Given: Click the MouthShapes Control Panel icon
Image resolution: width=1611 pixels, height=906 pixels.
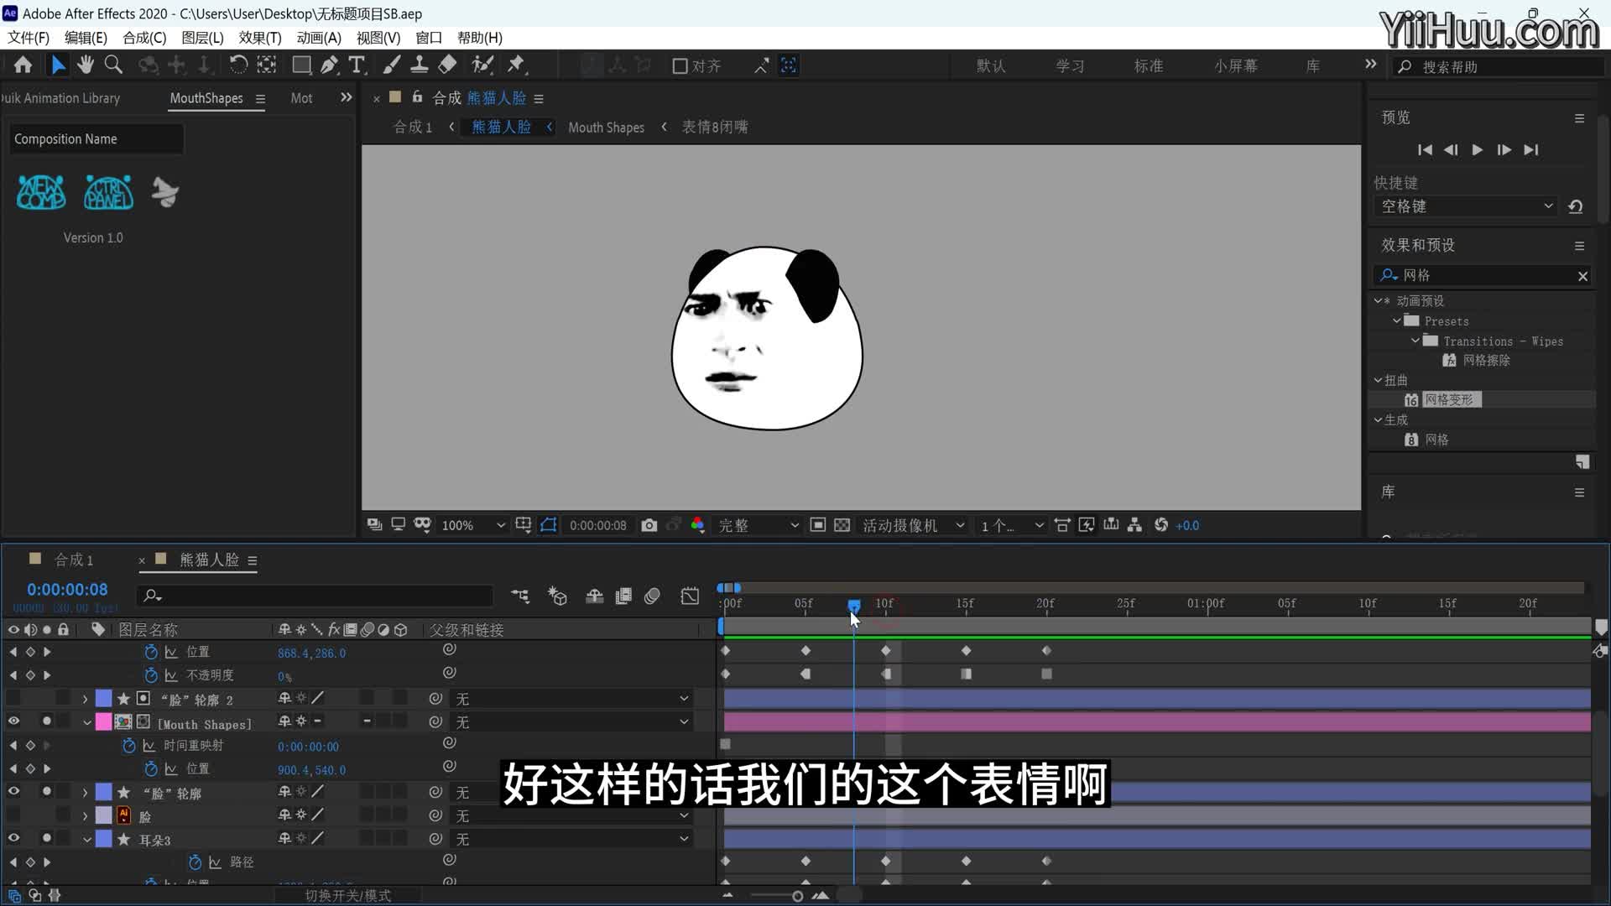Looking at the screenshot, I should 108,193.
